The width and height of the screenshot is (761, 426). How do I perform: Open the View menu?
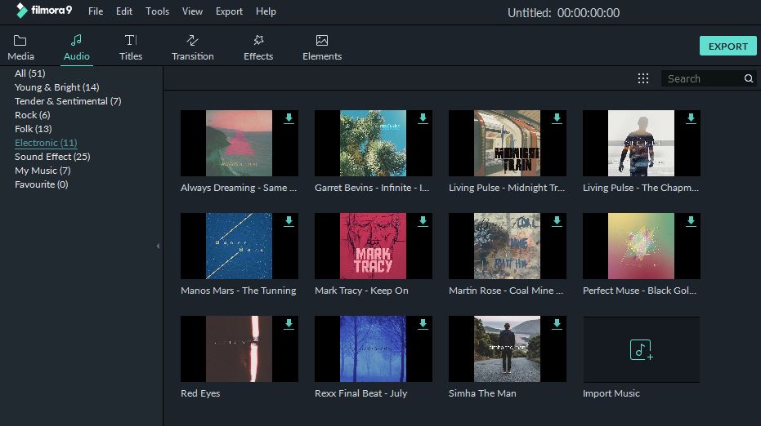point(192,11)
